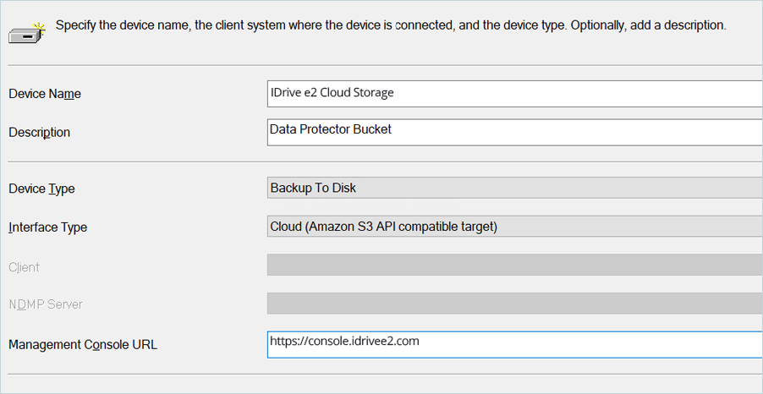Click the 'Optionally, add a description' text
Viewport: 763px width, 394px height.
648,25
